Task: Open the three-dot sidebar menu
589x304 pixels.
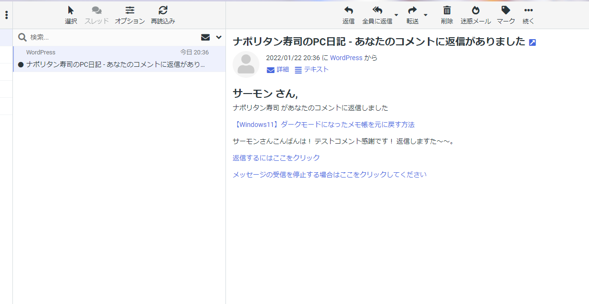Action: point(6,15)
